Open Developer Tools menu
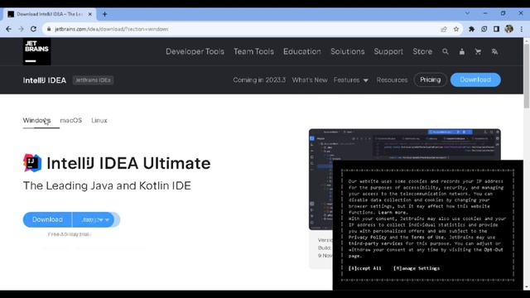The width and height of the screenshot is (530, 298). 195,51
